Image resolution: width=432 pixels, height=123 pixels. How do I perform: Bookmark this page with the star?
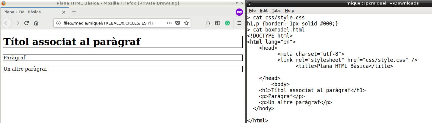(186, 23)
